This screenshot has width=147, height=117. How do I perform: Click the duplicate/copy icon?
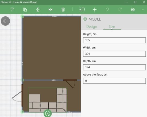pyautogui.click(x=25, y=10)
